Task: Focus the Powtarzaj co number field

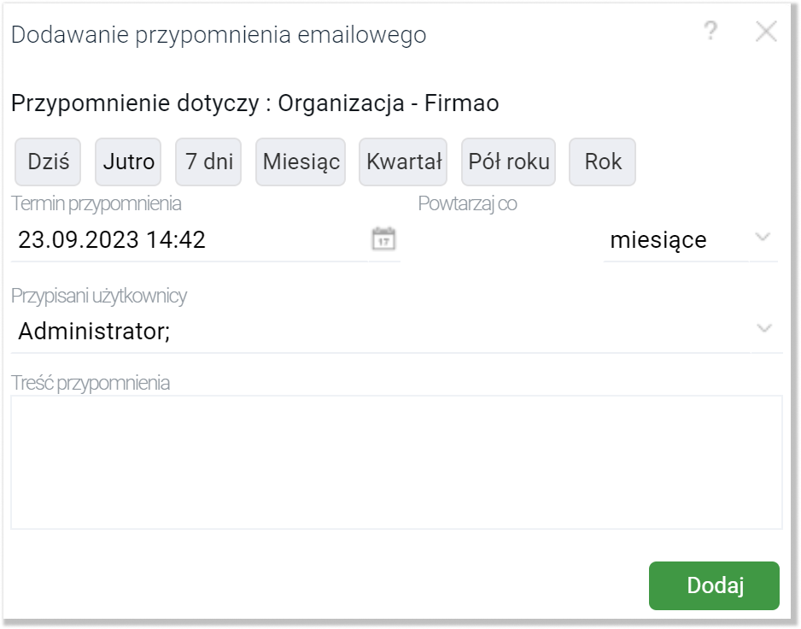Action: [x=506, y=240]
